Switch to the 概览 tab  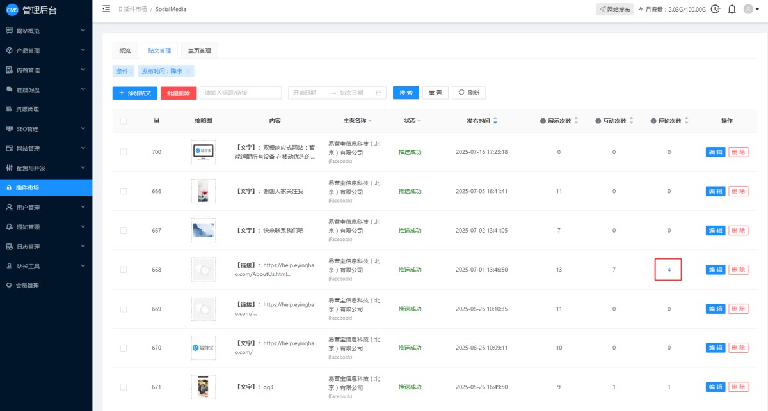(x=125, y=50)
